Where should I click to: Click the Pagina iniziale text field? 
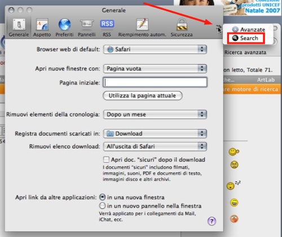click(155, 82)
